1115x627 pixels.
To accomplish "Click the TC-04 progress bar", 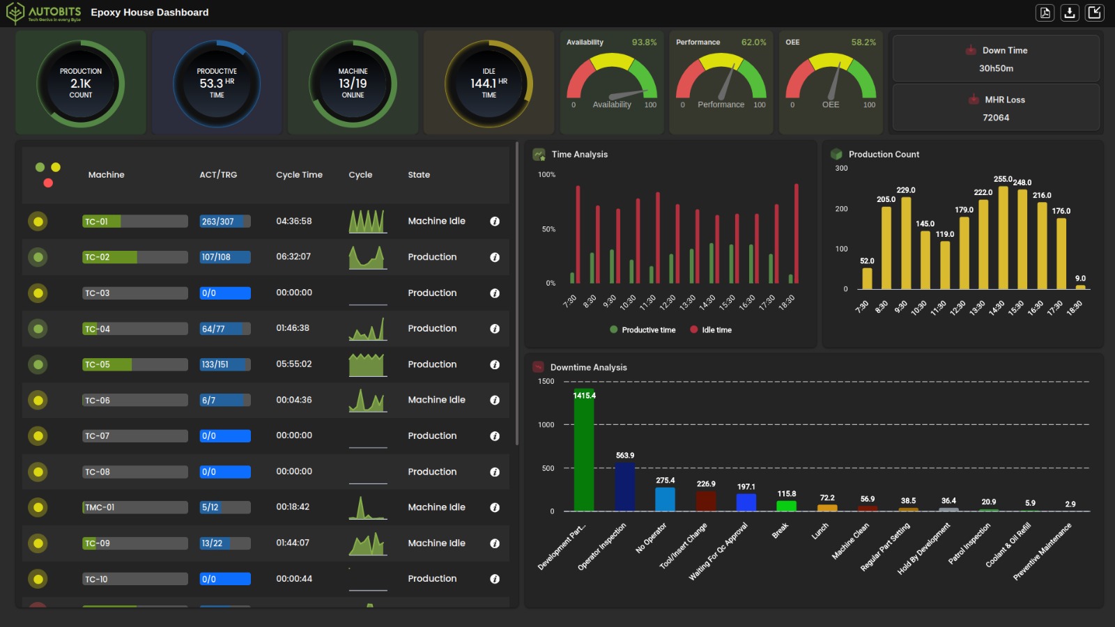I will [x=134, y=329].
